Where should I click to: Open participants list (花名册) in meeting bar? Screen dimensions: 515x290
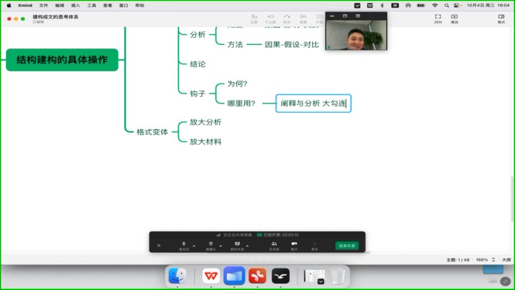click(274, 245)
